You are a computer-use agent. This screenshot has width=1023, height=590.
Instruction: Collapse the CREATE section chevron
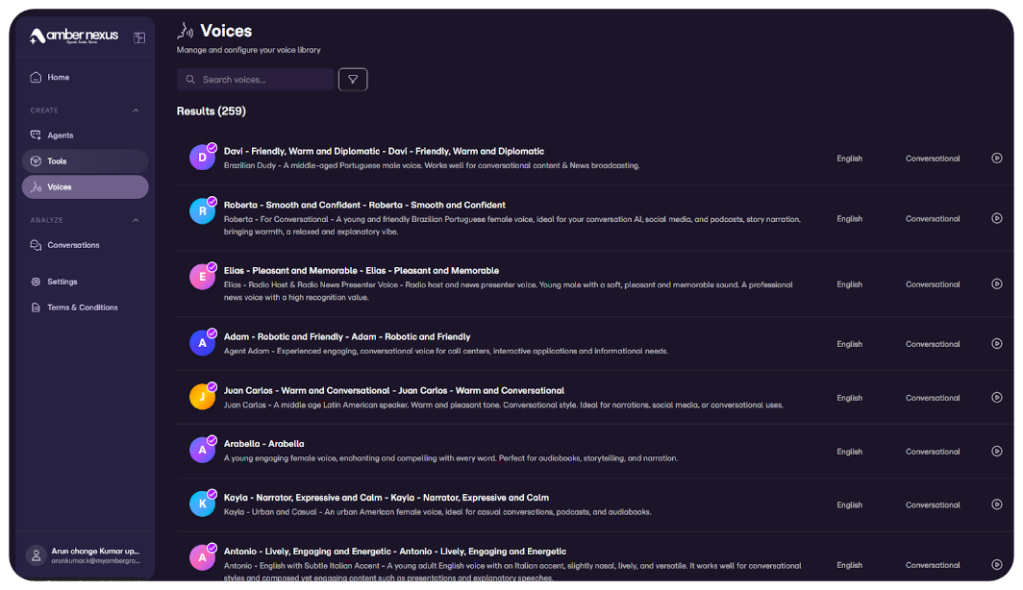click(x=136, y=111)
